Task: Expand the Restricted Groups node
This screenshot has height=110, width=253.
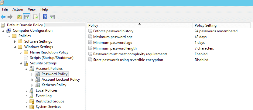Action: 27,102
